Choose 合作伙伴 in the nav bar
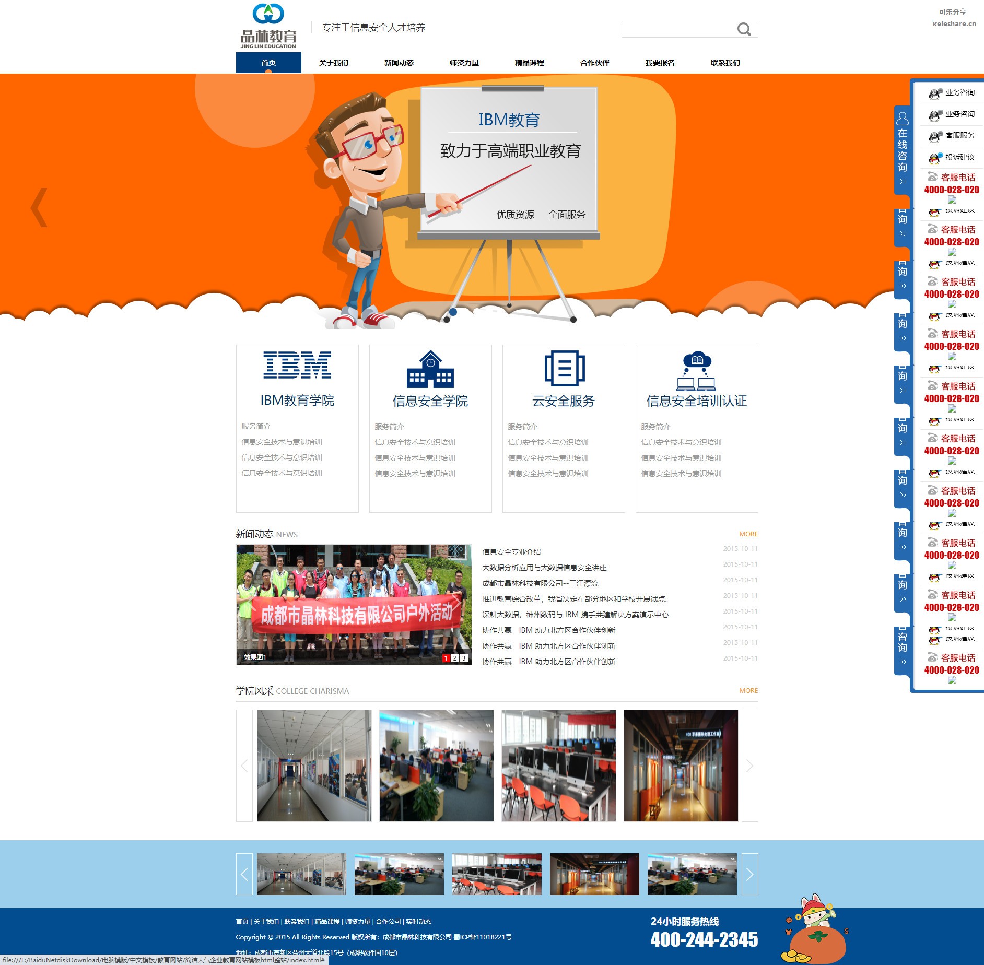 click(x=595, y=63)
